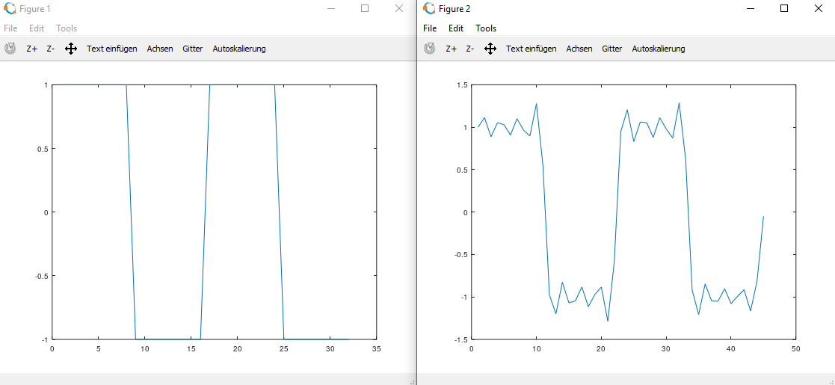Click Text einfügen in Figure 1

click(x=112, y=49)
